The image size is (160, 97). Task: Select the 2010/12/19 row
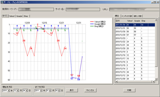(x=135, y=52)
